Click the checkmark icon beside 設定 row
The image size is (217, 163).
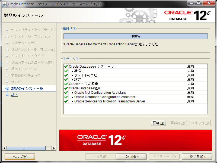(x=66, y=79)
